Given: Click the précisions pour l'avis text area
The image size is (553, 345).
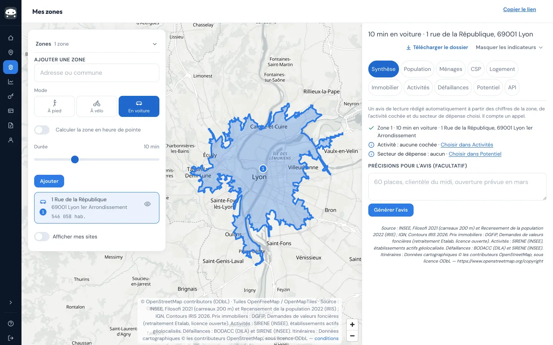Looking at the screenshot, I should pos(457,187).
